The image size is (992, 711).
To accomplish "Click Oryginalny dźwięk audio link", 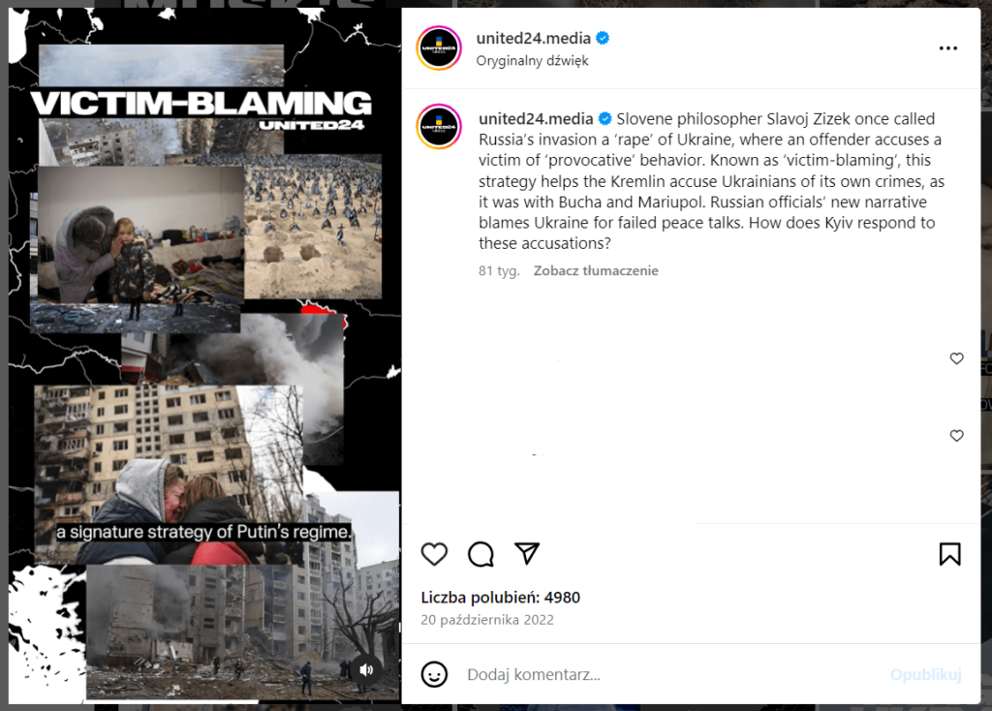I will point(532,61).
